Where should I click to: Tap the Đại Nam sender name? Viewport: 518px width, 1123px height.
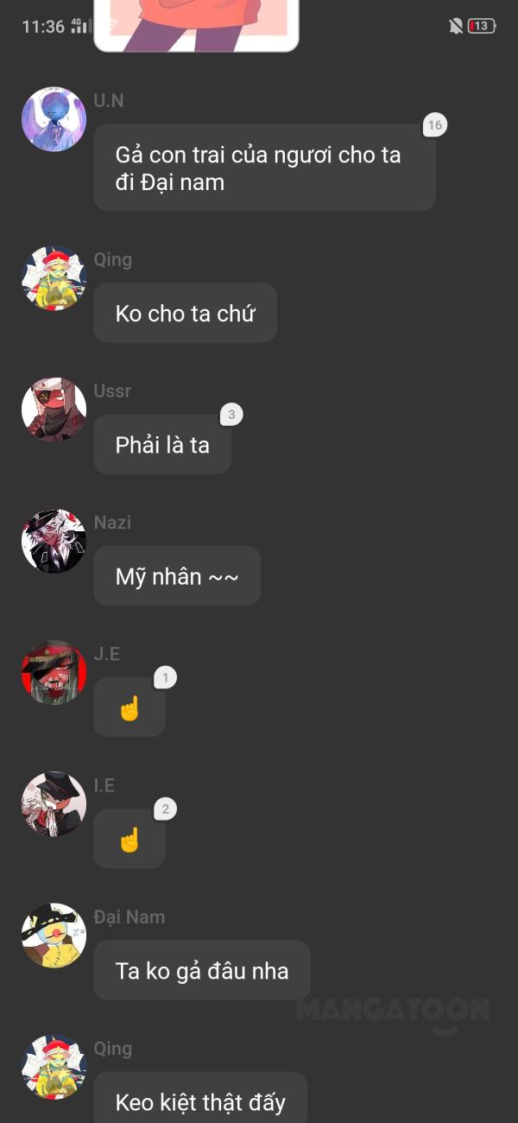[x=129, y=917]
